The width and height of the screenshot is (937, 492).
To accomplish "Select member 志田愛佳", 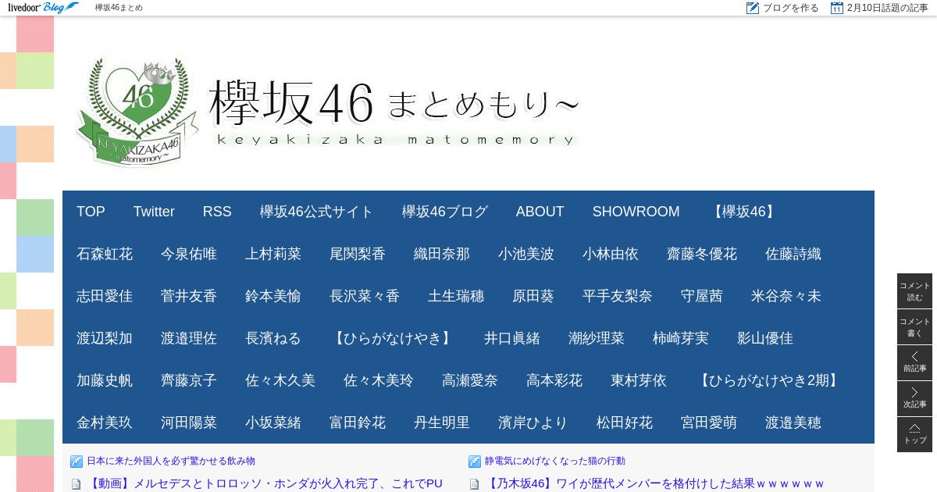I will [105, 296].
